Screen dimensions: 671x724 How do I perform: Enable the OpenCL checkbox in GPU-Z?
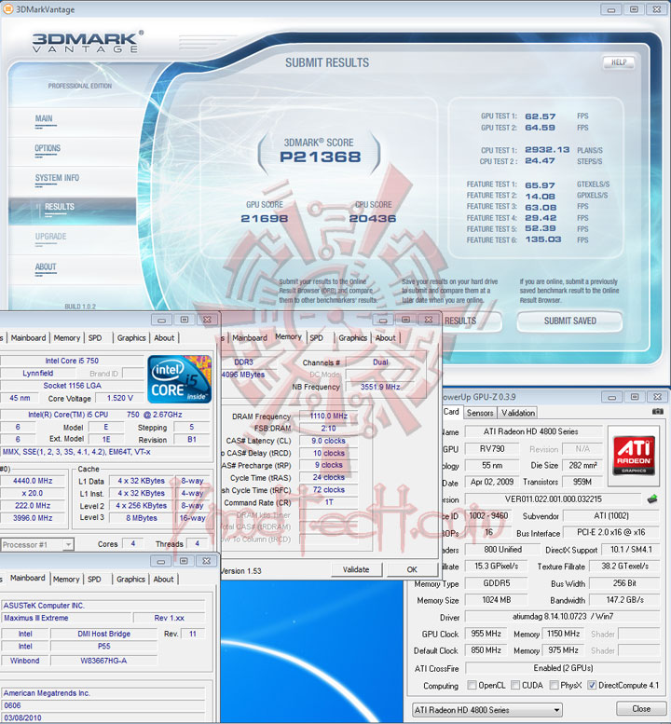tap(472, 685)
